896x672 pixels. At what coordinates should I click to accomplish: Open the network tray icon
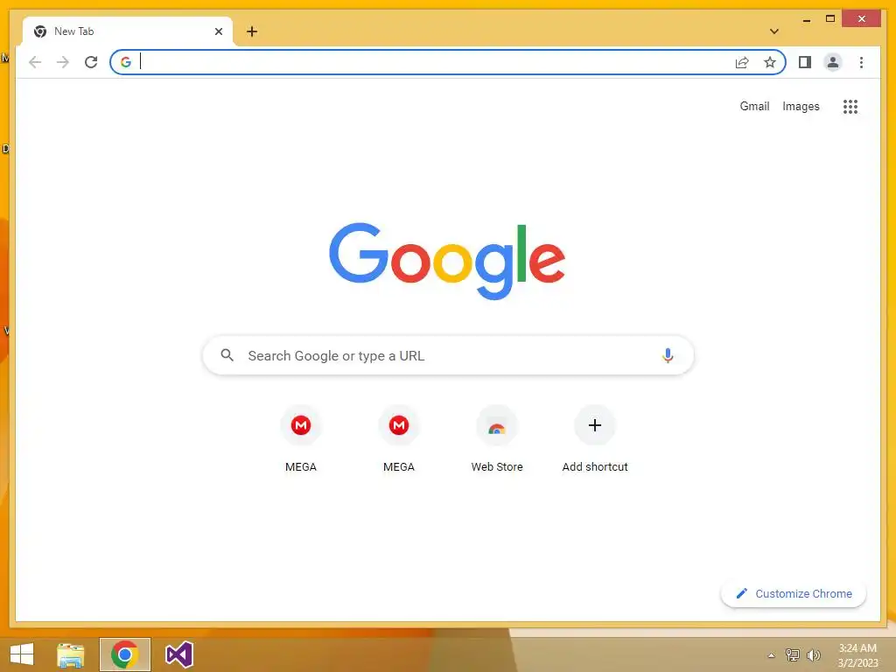click(792, 654)
